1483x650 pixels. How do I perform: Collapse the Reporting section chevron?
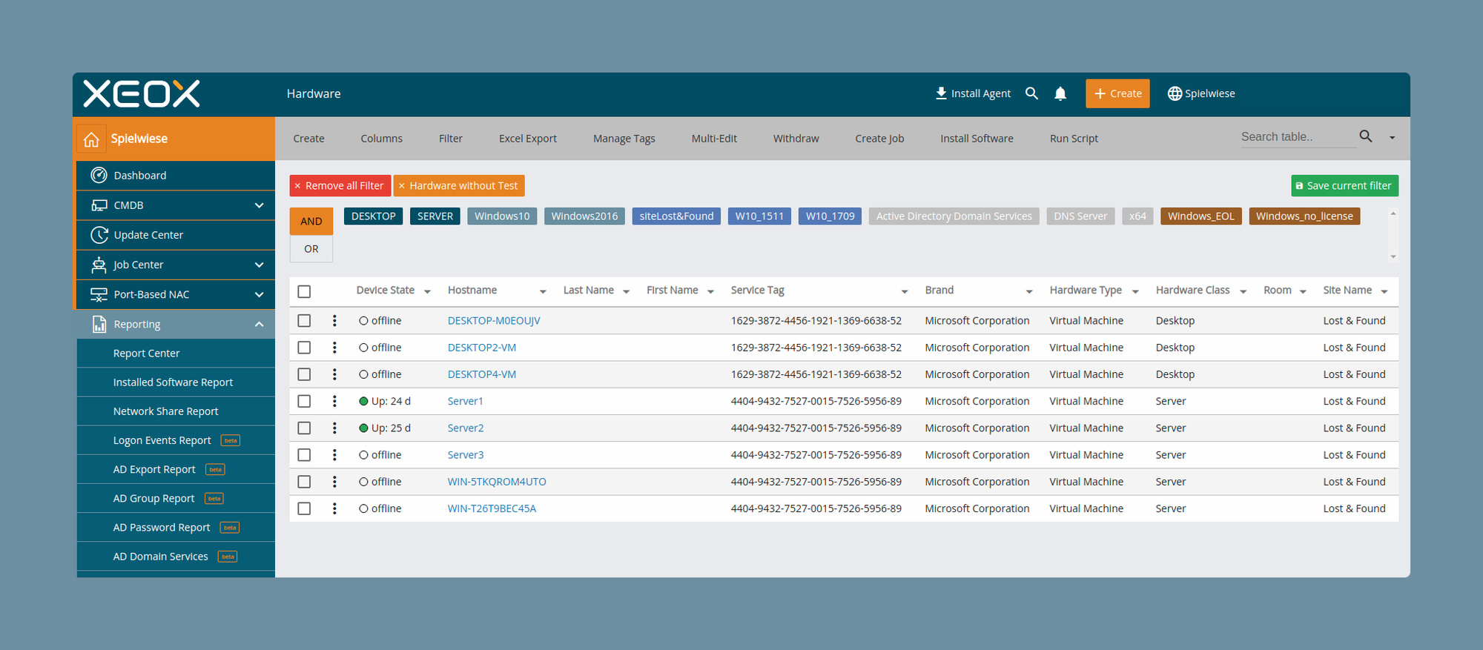point(259,324)
